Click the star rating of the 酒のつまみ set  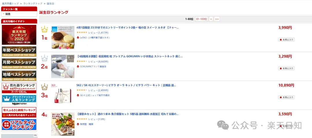pyautogui.click(x=82, y=119)
